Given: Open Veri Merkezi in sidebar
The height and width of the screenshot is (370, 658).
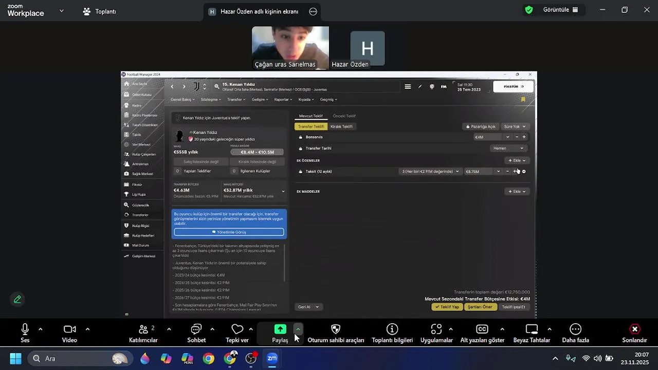Looking at the screenshot, I should tap(141, 144).
